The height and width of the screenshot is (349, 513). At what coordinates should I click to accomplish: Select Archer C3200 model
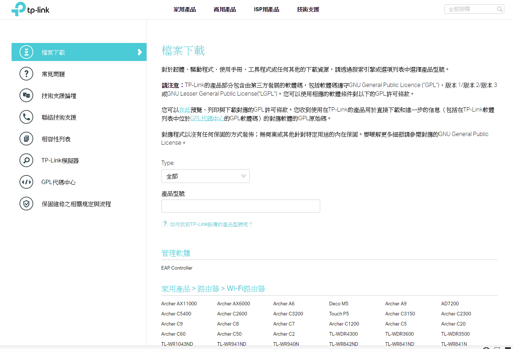pos(288,314)
